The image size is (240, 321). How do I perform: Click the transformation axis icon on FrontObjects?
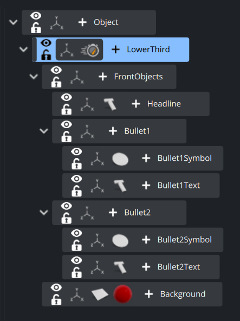tap(77, 77)
